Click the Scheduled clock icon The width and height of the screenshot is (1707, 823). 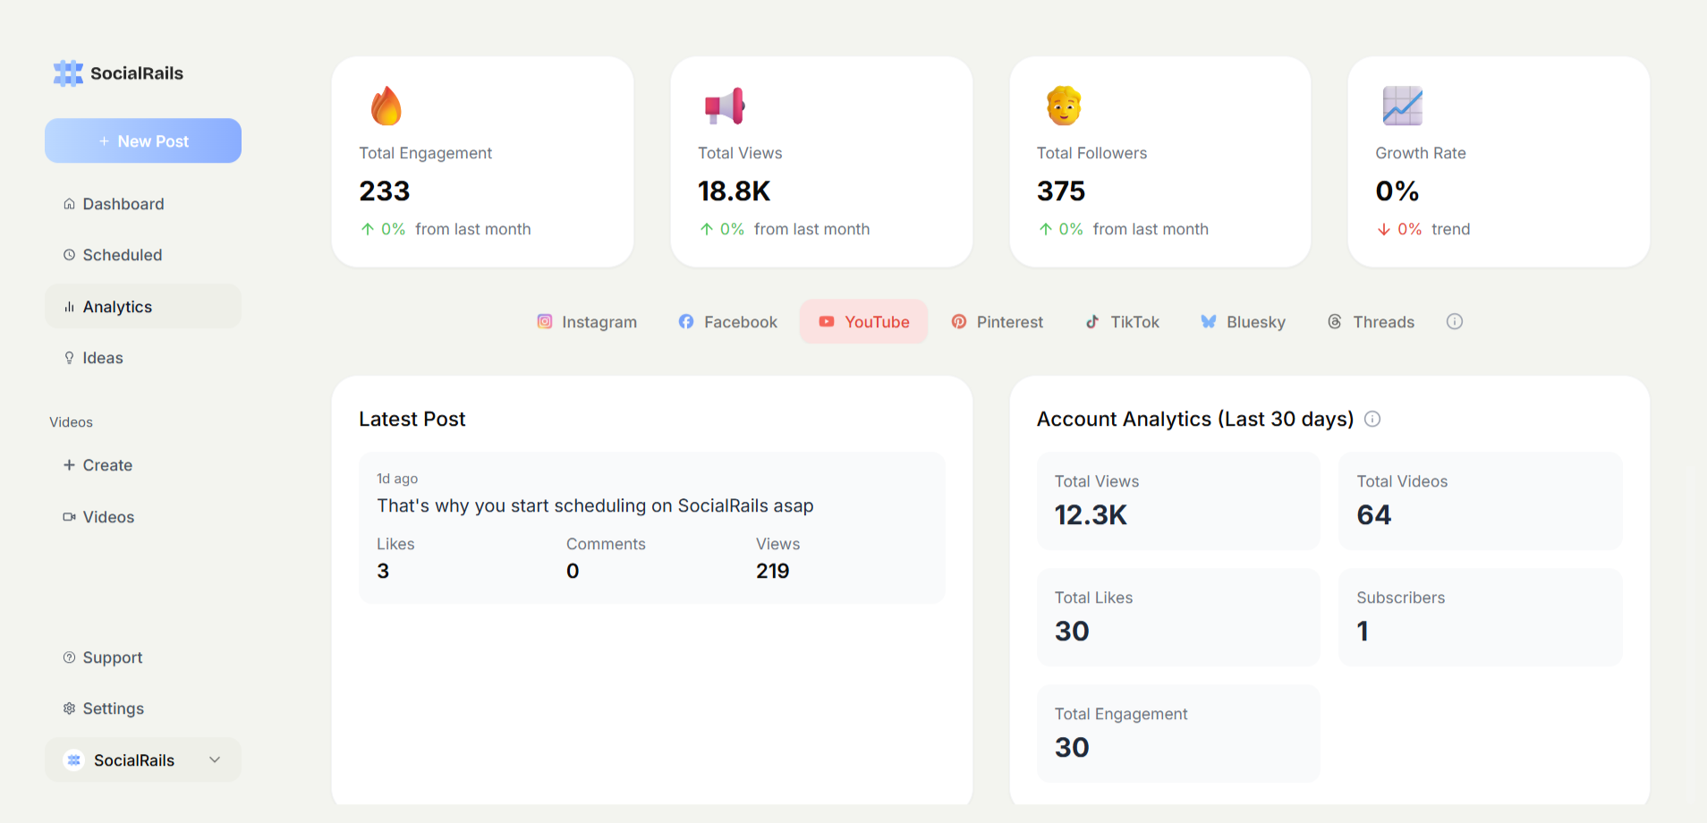69,255
